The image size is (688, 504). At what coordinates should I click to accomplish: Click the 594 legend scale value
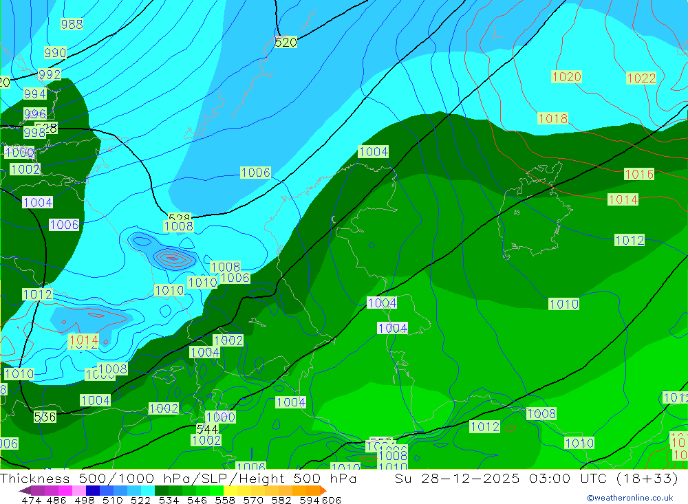310,500
